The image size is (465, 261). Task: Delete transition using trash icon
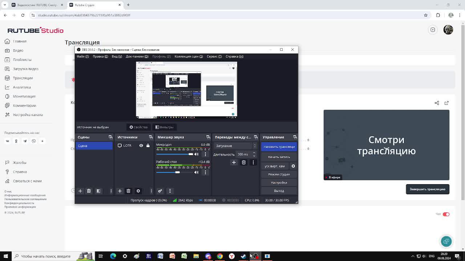[x=244, y=162]
